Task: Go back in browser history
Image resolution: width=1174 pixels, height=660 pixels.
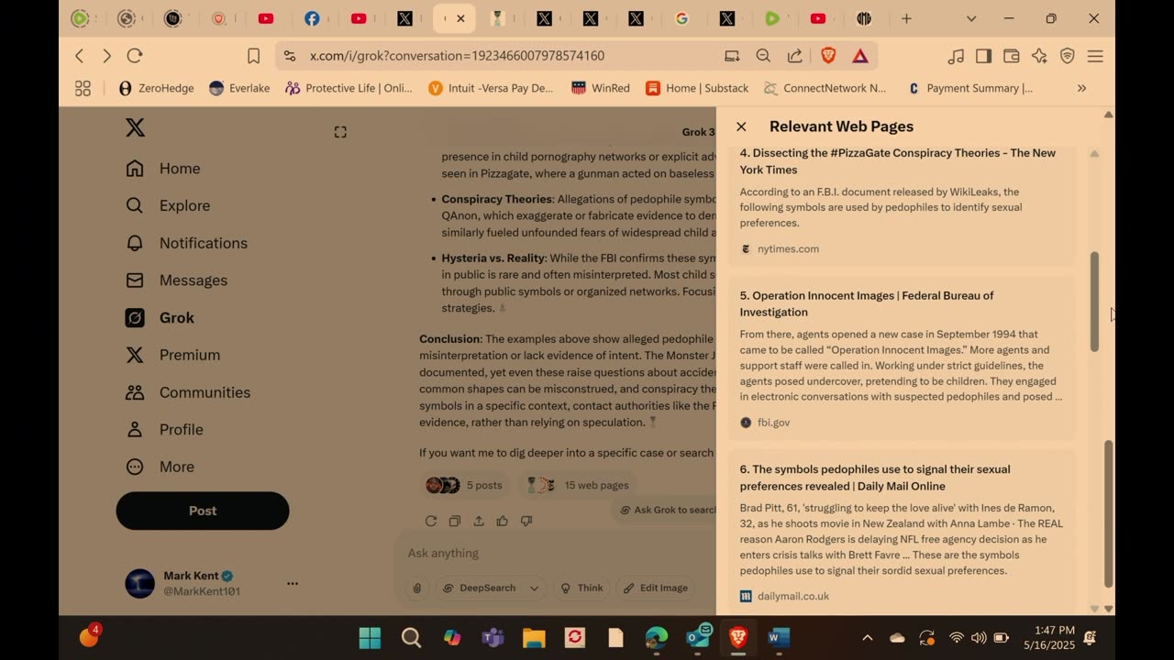Action: click(x=80, y=56)
